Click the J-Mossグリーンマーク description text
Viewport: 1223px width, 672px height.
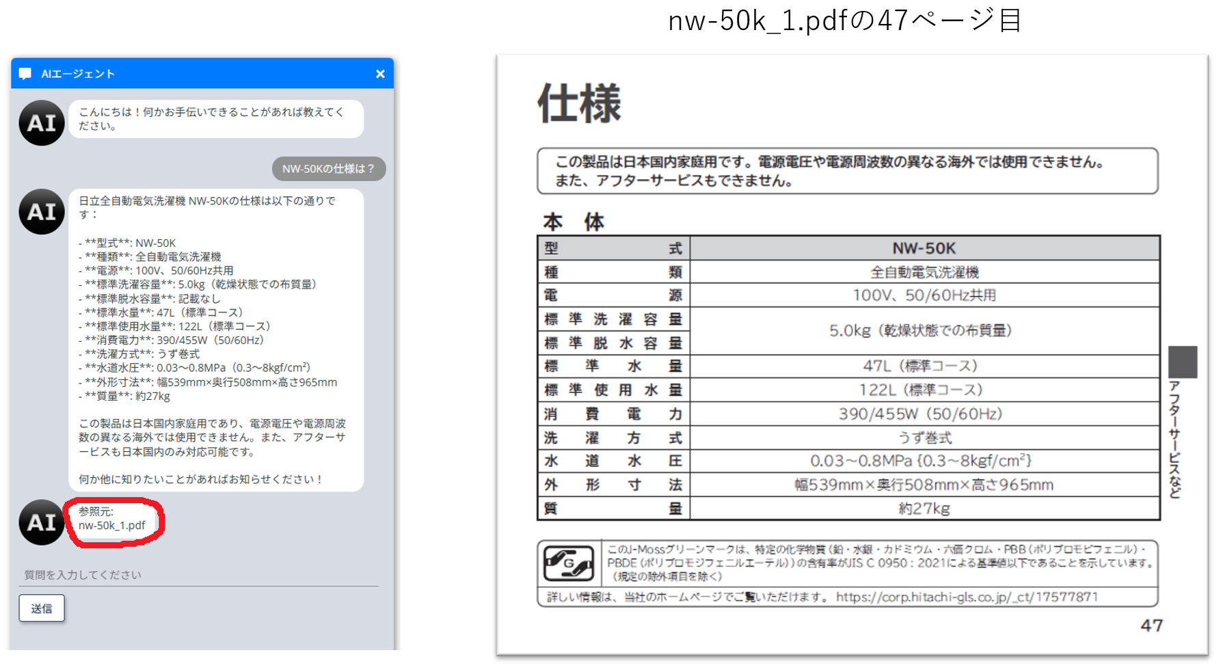point(881,563)
